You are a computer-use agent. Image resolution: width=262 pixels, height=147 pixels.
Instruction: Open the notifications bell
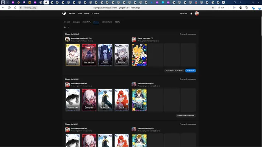191,14
